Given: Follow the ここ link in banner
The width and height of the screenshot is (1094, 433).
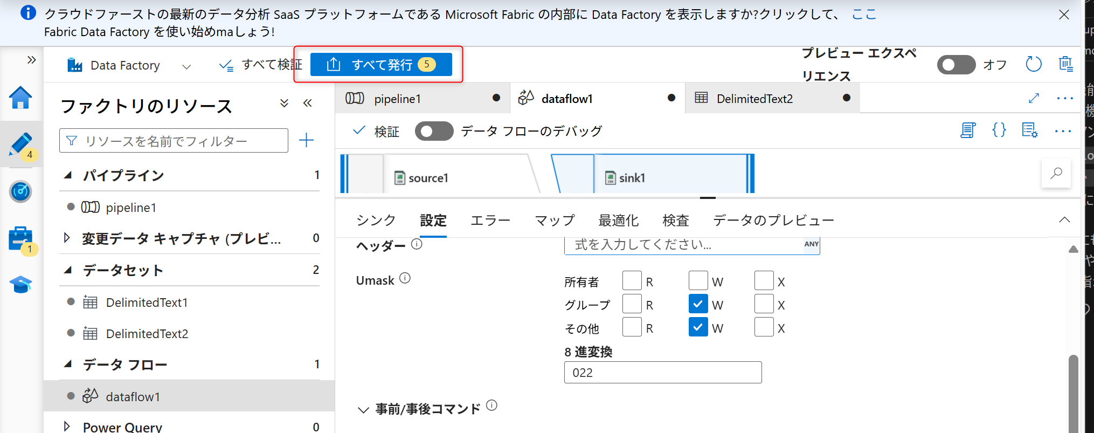Looking at the screenshot, I should [x=864, y=15].
